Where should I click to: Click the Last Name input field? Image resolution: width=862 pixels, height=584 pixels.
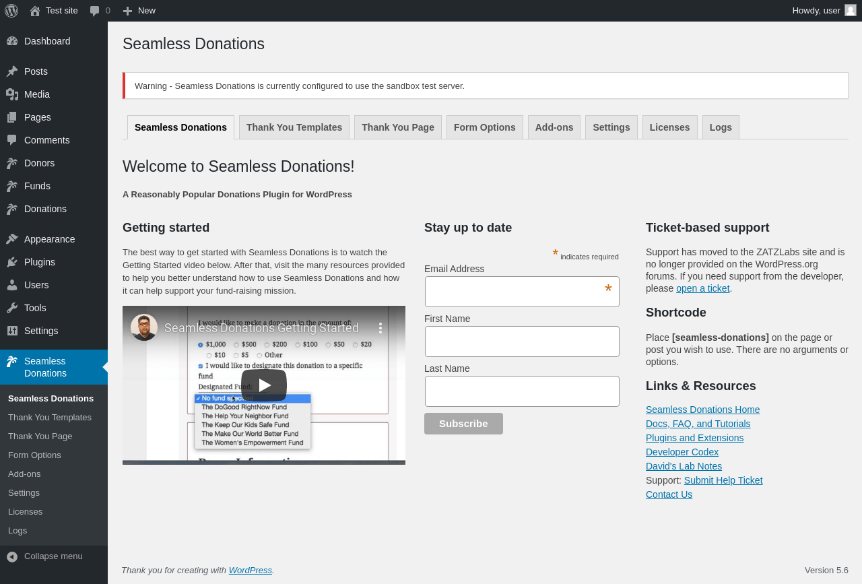coord(522,391)
